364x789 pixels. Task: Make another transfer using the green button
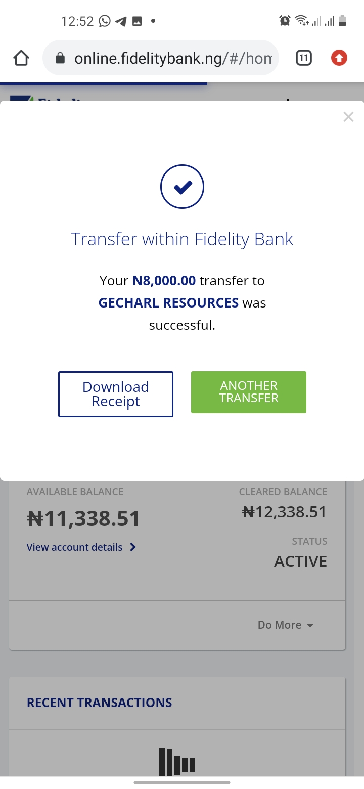[x=249, y=392]
